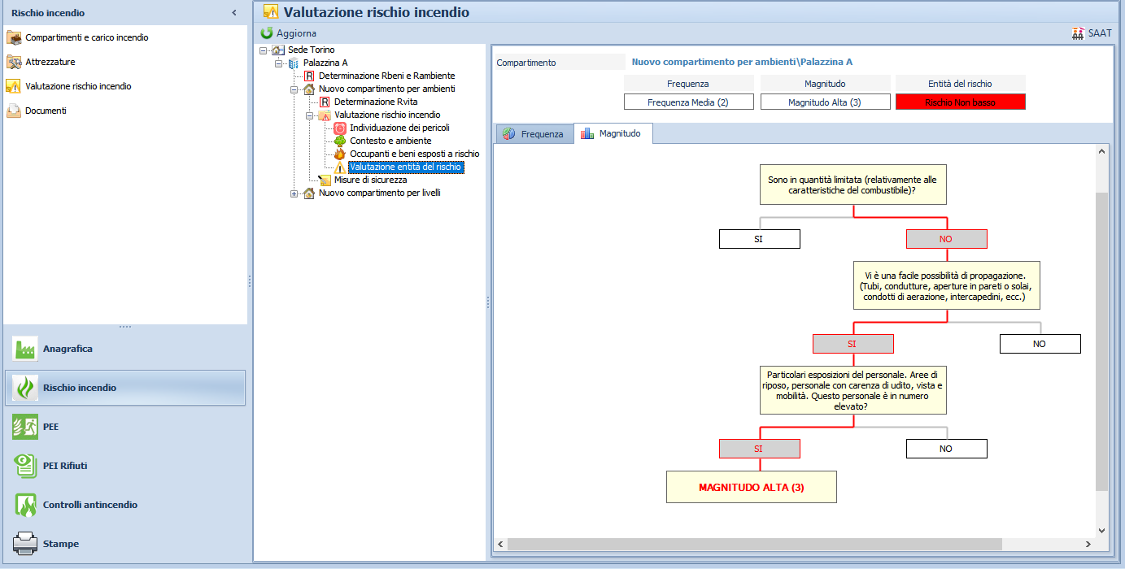Viewport: 1125px width, 569px height.
Task: Switch to the Frequenza tab
Action: point(534,134)
